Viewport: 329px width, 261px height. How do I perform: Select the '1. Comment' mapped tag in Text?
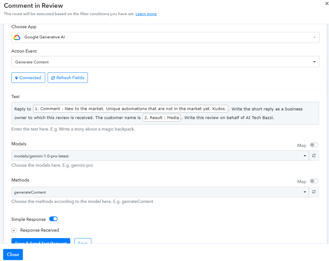coord(131,109)
